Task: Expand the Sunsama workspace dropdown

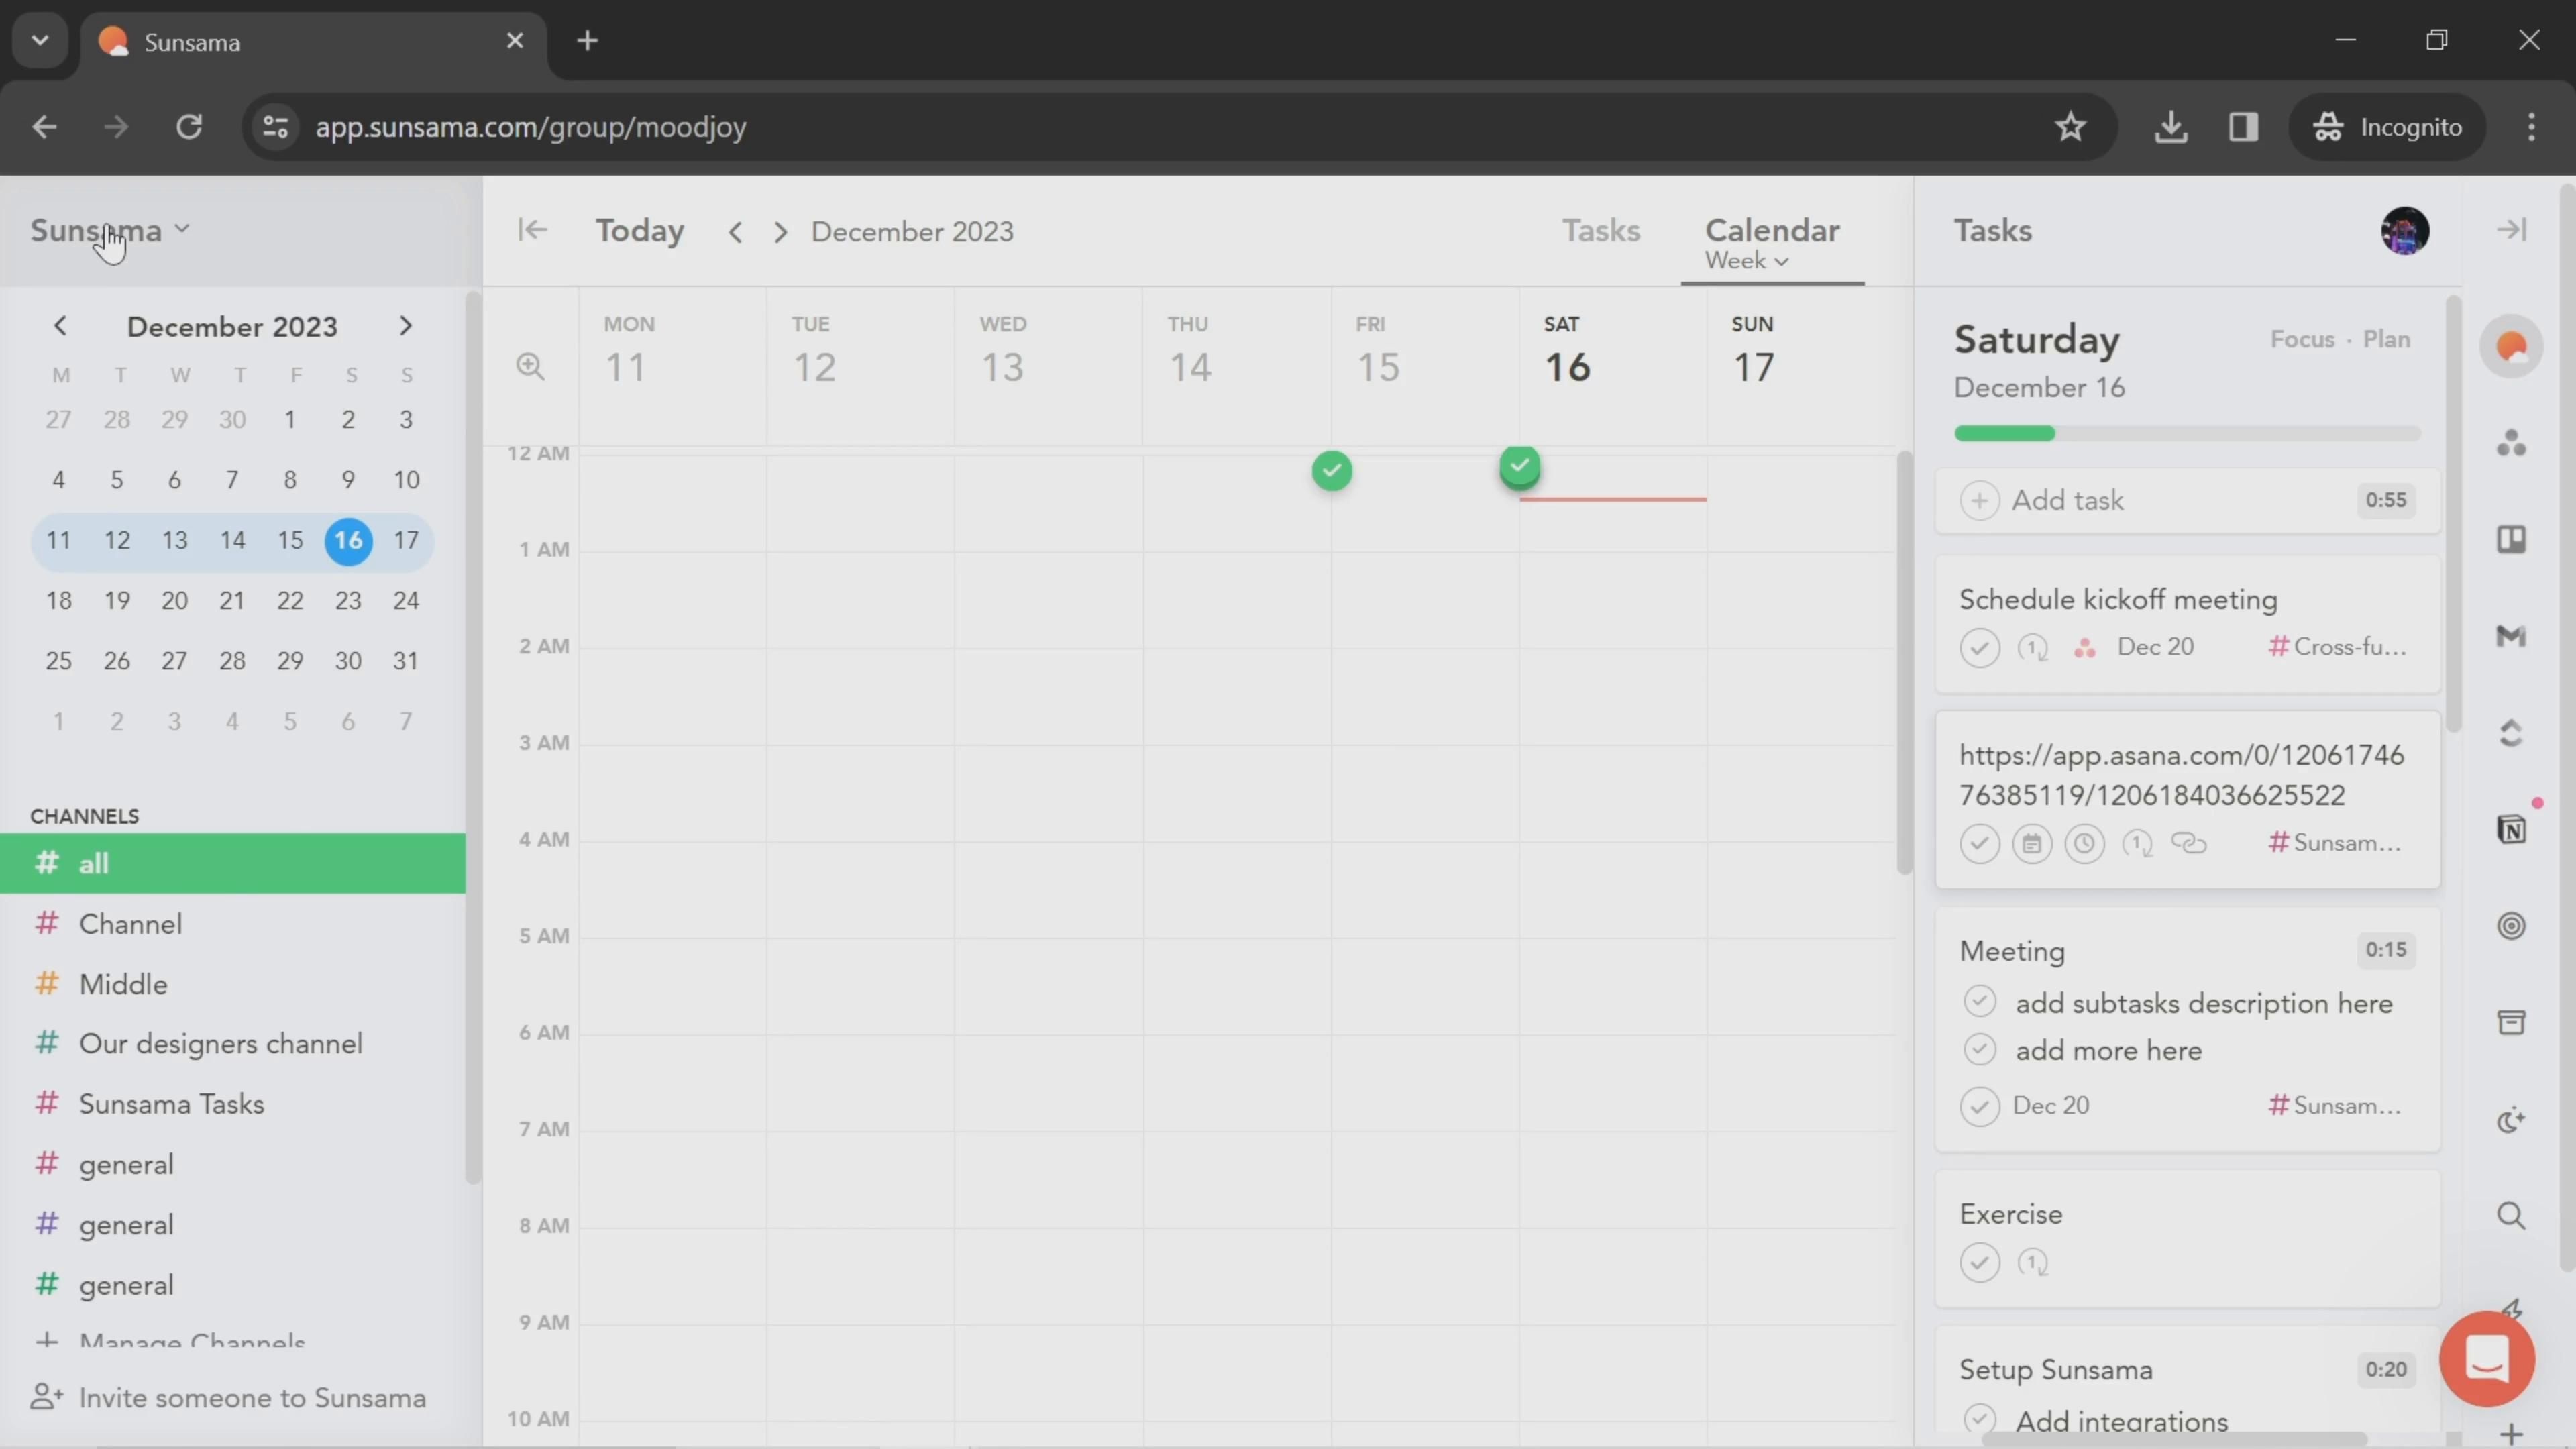Action: tap(110, 230)
